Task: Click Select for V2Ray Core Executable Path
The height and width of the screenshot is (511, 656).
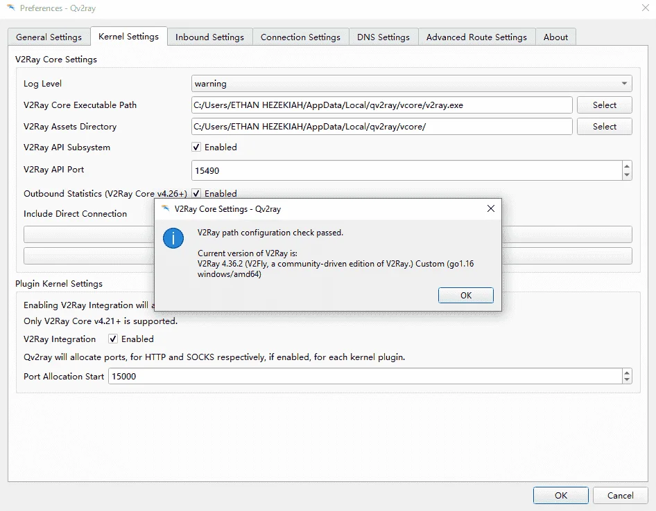Action: pos(604,105)
